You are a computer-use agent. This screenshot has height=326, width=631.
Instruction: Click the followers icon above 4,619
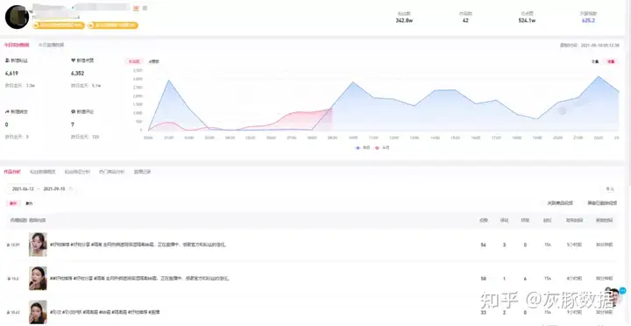tap(7, 60)
